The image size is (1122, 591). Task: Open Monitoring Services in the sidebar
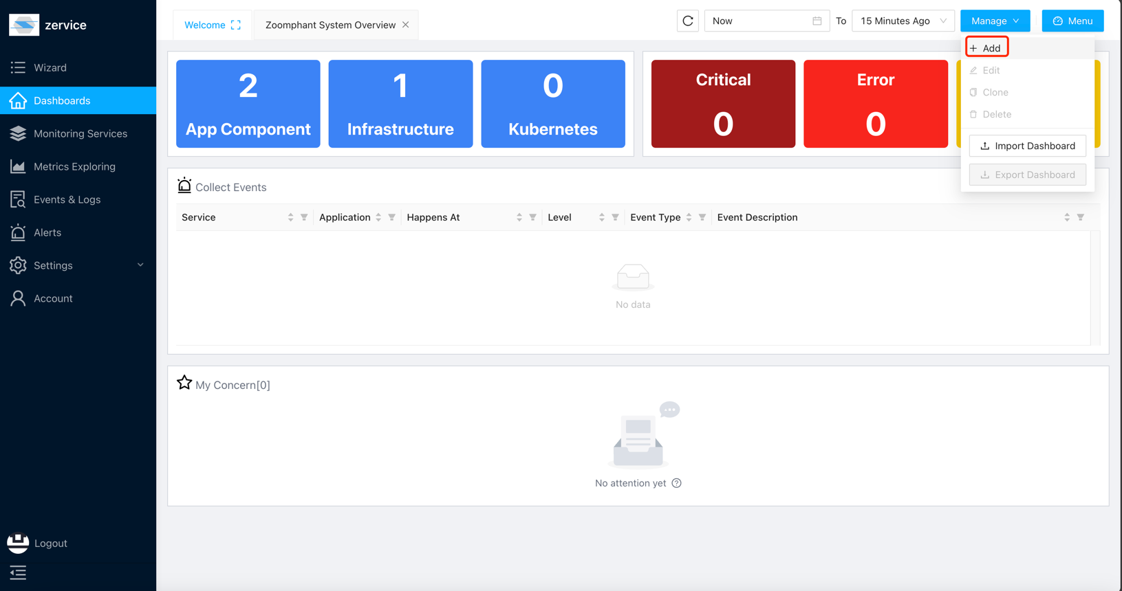coord(80,133)
